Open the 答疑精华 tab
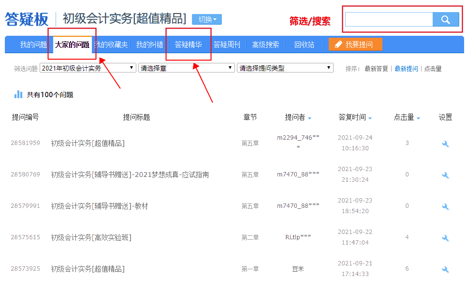Screen dimensions: 467x291 coord(188,45)
